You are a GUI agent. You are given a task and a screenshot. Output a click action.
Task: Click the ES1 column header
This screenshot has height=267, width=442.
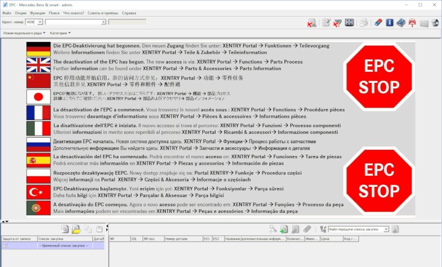[x=207, y=239]
